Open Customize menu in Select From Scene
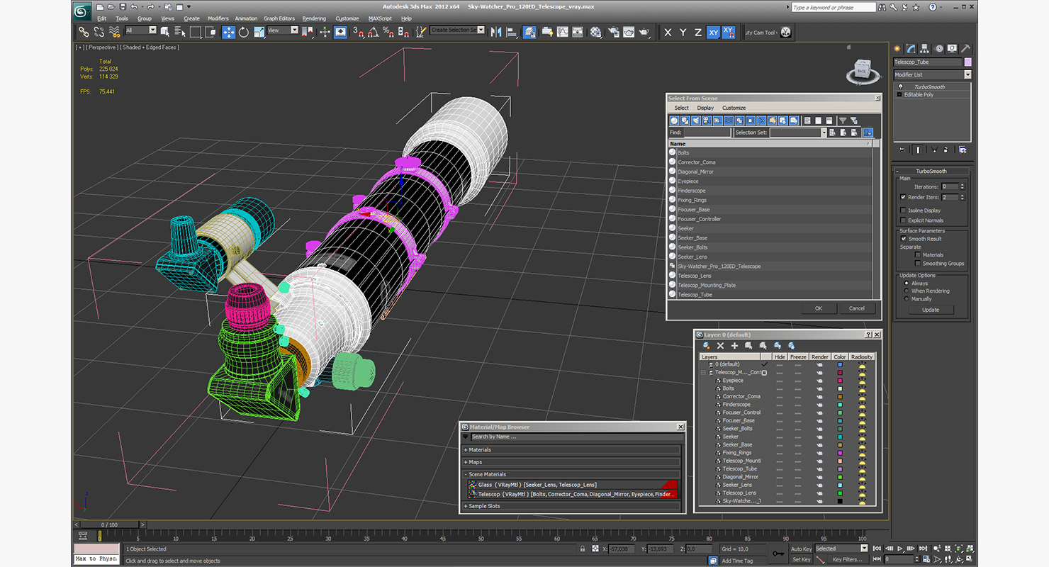1049x567 pixels. click(x=734, y=108)
